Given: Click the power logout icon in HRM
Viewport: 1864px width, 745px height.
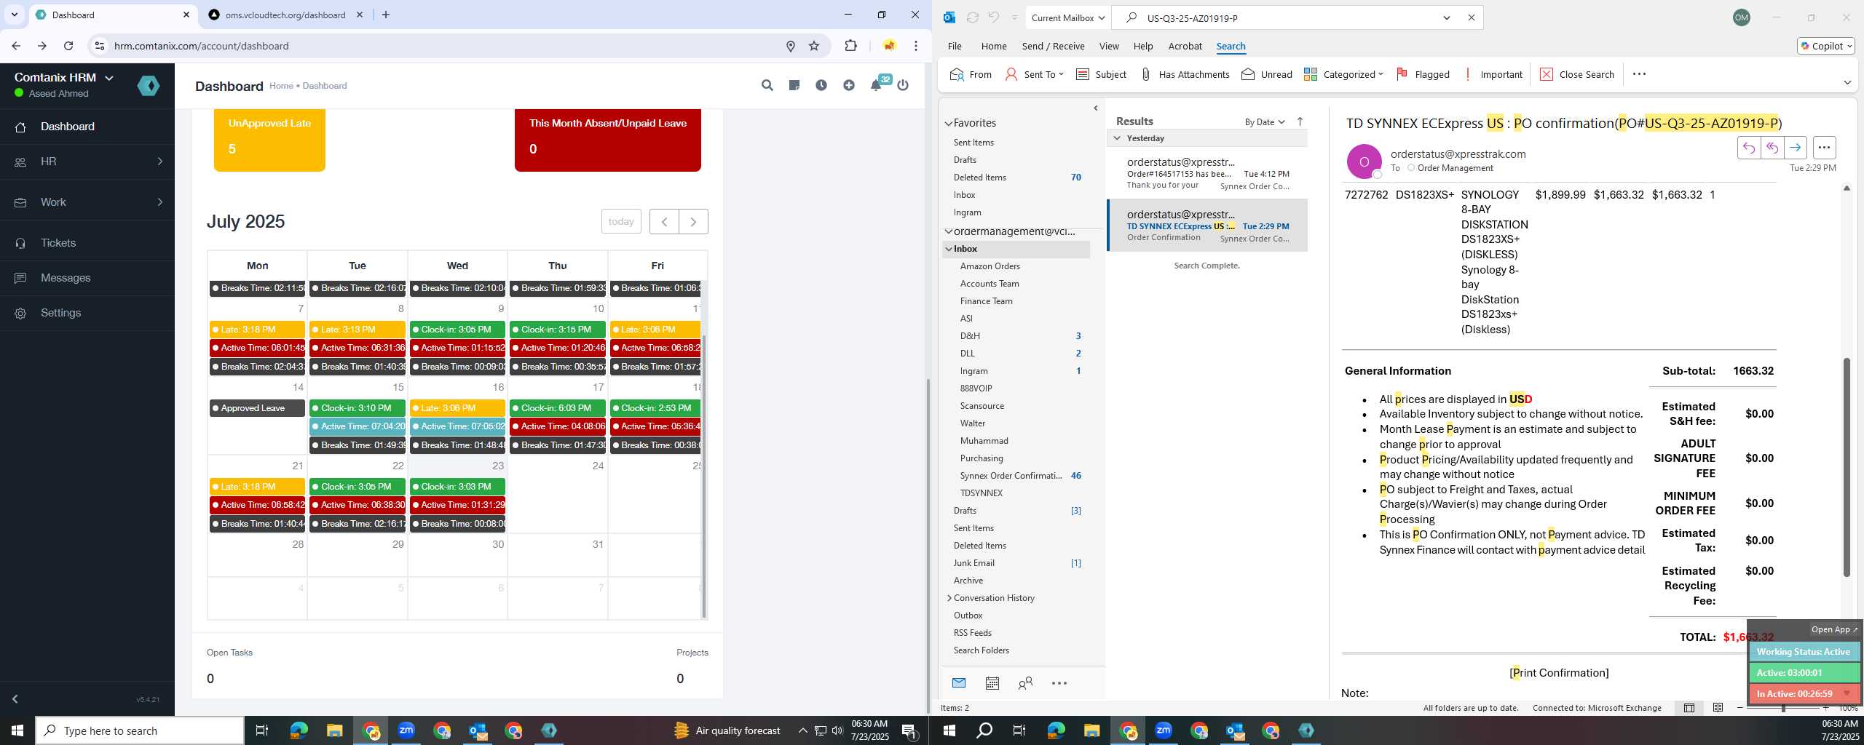Looking at the screenshot, I should click(x=903, y=85).
